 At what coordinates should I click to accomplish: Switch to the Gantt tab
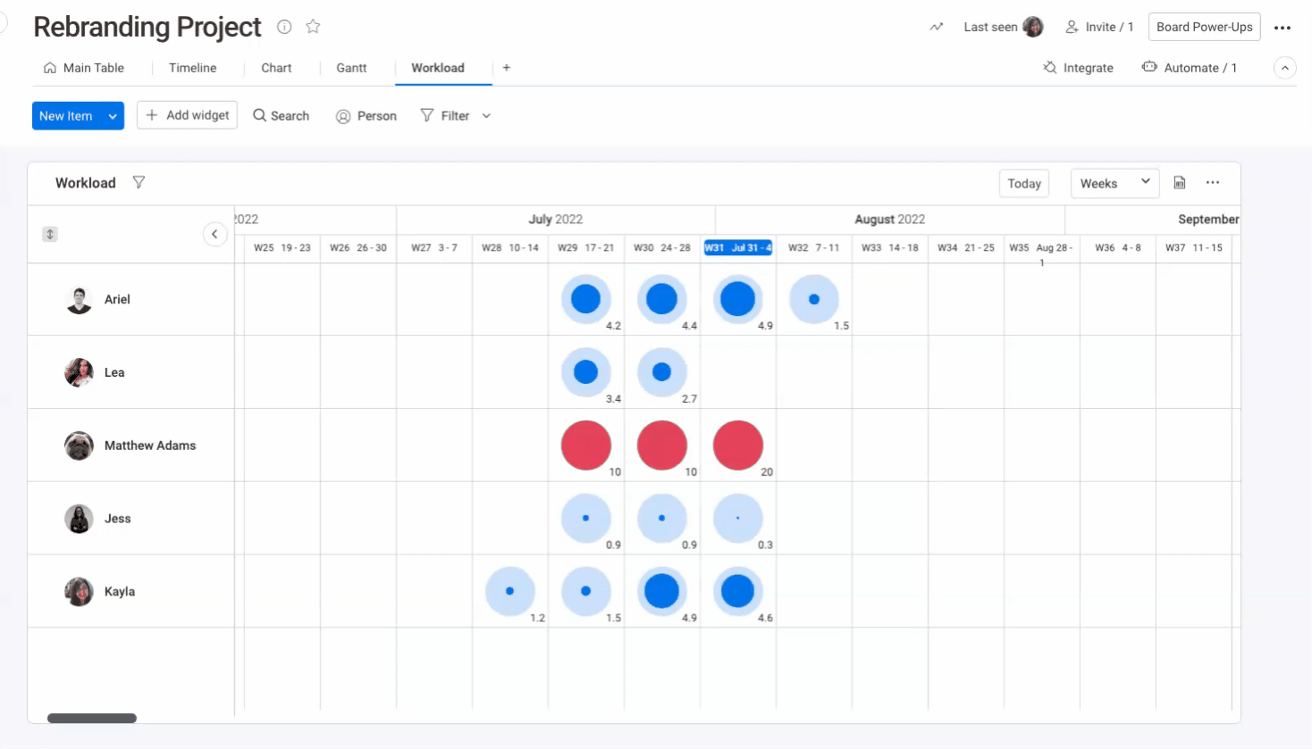[351, 68]
